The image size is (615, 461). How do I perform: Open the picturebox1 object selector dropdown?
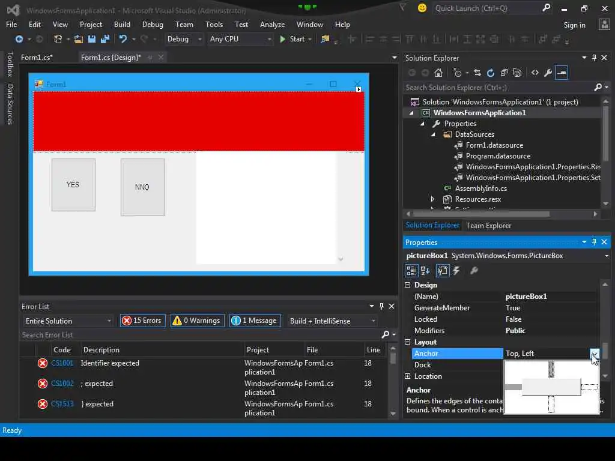pos(607,256)
